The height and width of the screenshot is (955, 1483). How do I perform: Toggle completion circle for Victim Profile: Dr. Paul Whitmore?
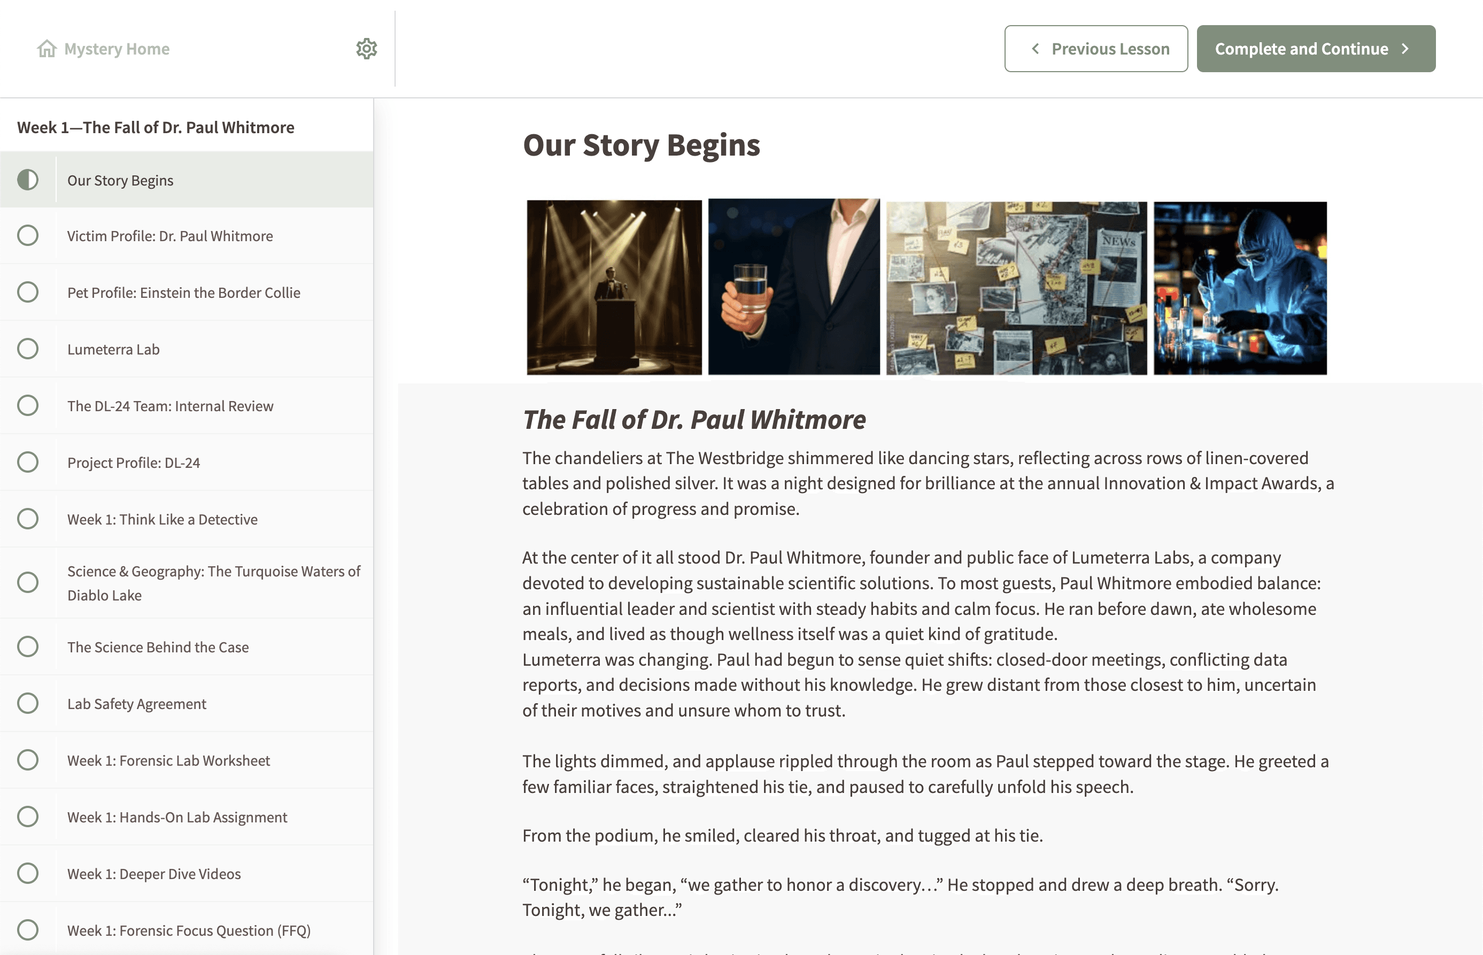tap(28, 236)
